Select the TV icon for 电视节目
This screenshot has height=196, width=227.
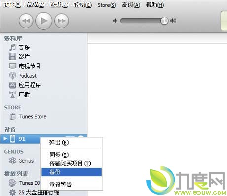[x=13, y=66]
